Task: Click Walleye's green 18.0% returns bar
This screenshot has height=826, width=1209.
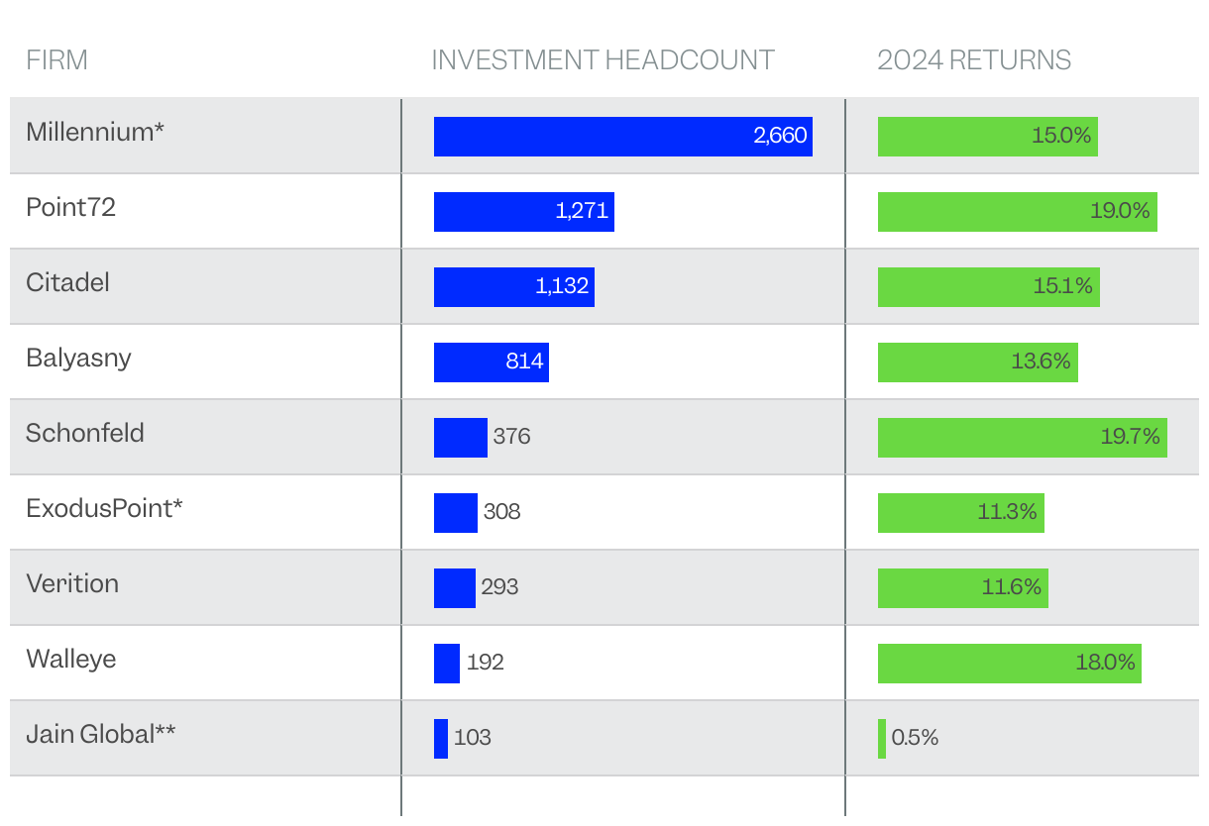Action: click(1009, 664)
